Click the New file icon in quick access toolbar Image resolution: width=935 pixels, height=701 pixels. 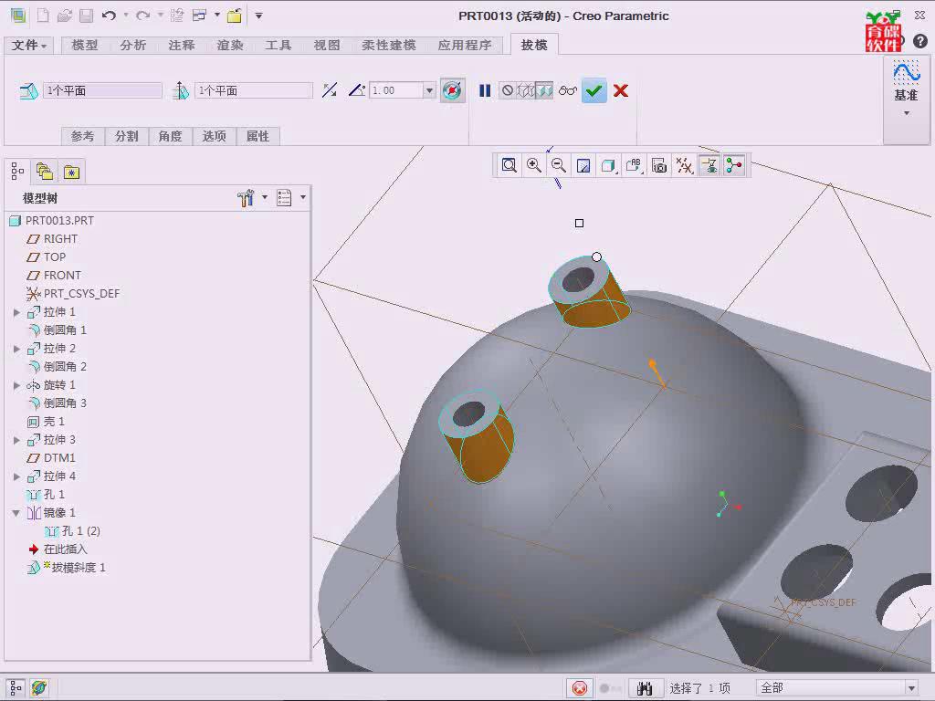[x=43, y=16]
